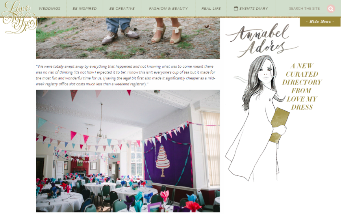
Task: Open the reception room bunting photo
Action: pyautogui.click(x=128, y=151)
